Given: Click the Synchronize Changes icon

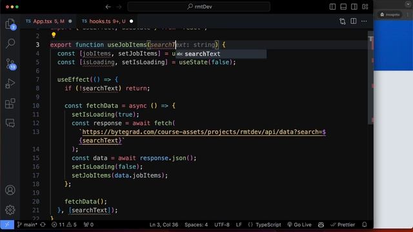Looking at the screenshot, I should pos(43,225).
